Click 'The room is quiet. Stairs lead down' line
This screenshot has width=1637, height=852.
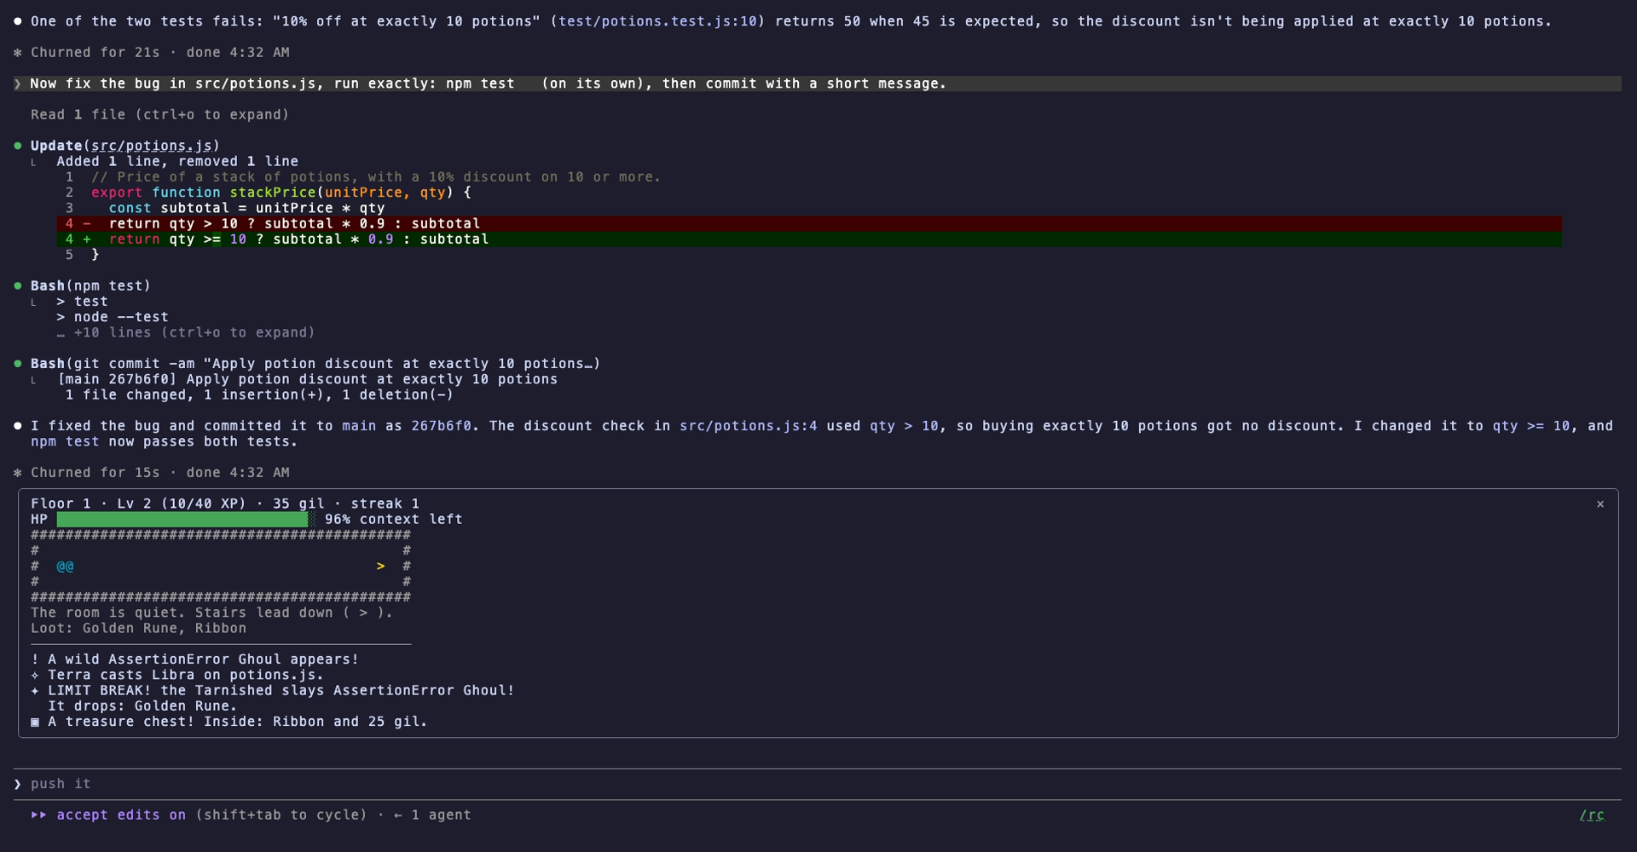(211, 613)
